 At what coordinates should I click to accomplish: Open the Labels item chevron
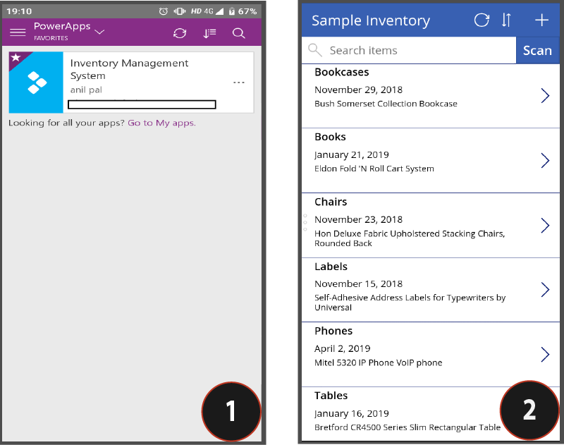545,290
